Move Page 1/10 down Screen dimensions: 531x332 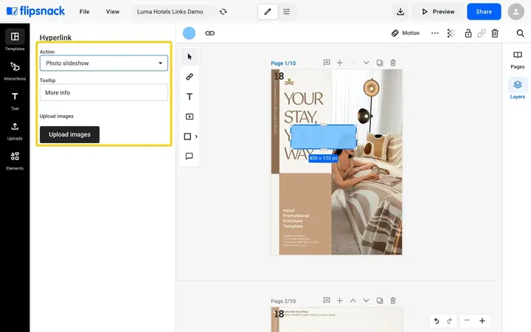(366, 63)
